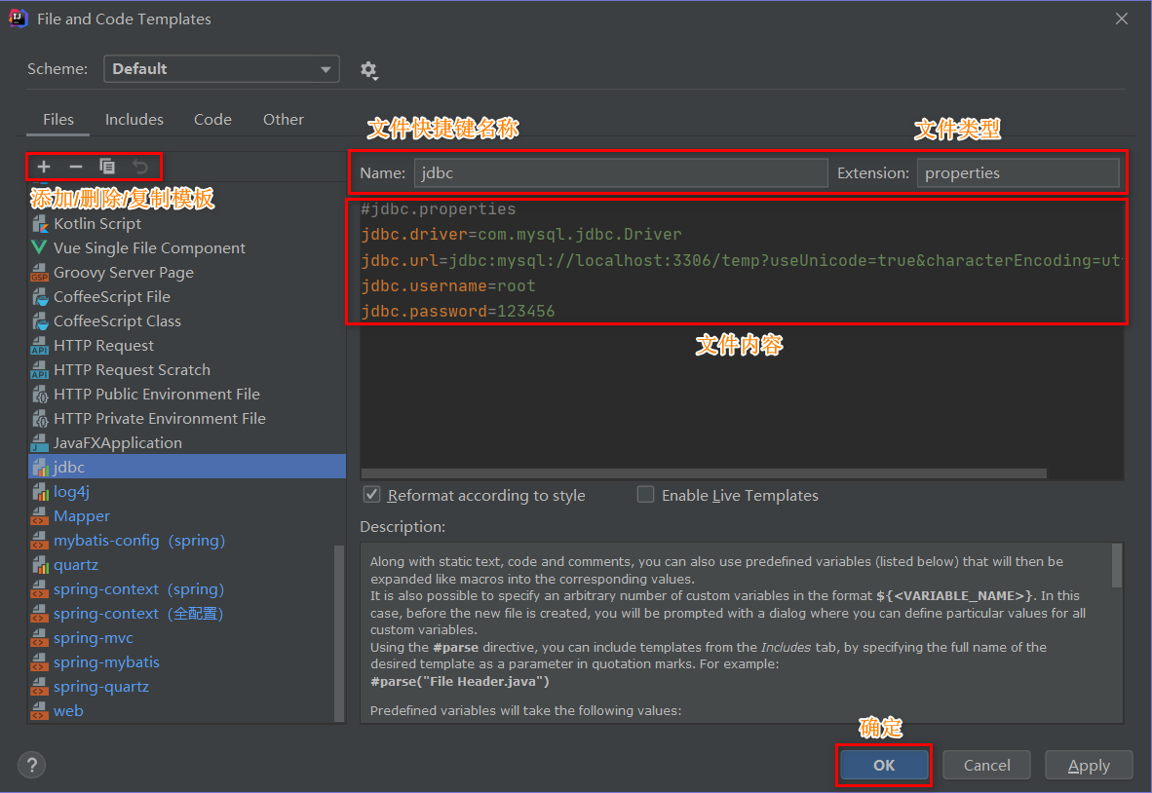Click the HTTP Public Environment File icon
This screenshot has width=1152, height=793.
40,394
